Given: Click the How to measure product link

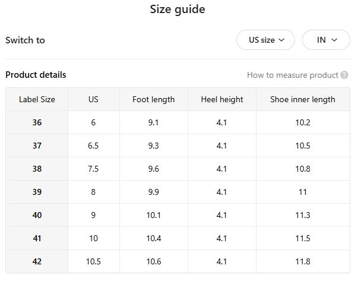Looking at the screenshot, I should click(x=293, y=75).
